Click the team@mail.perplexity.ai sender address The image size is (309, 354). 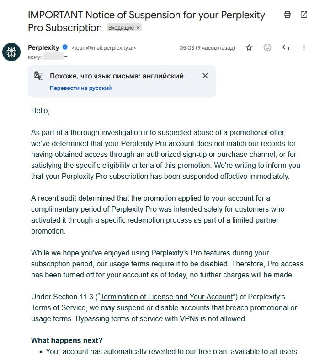(104, 48)
